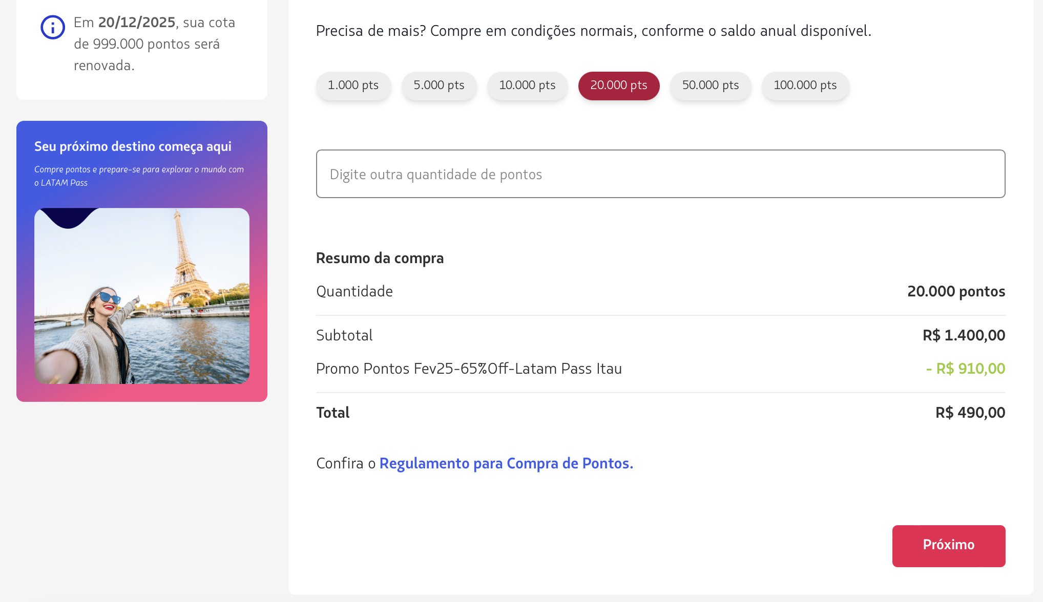The image size is (1043, 602).
Task: Pick the 50.000 pts option
Action: 710,85
